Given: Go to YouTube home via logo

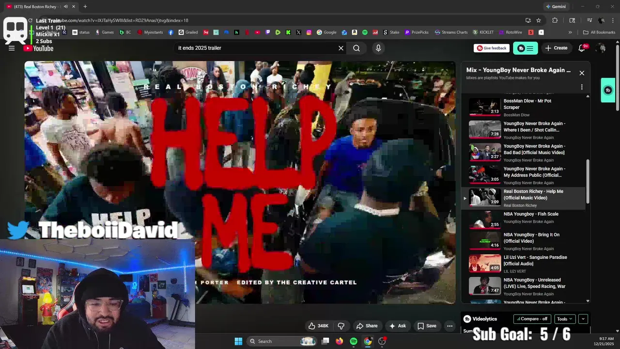Looking at the screenshot, I should [x=38, y=48].
